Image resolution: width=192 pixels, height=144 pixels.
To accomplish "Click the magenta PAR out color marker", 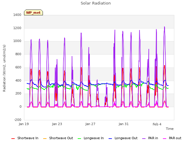I will 165,139.
